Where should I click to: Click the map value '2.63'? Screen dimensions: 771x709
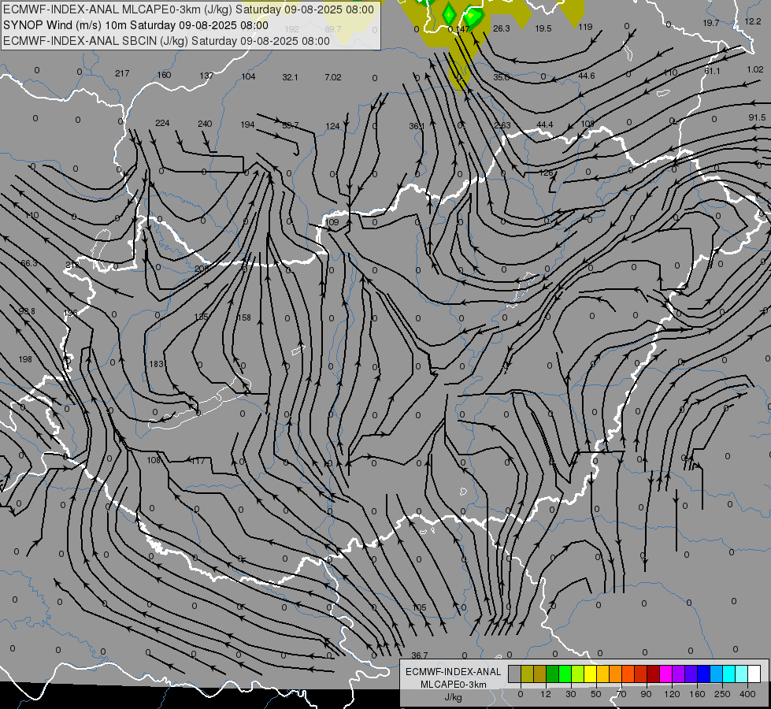(502, 125)
